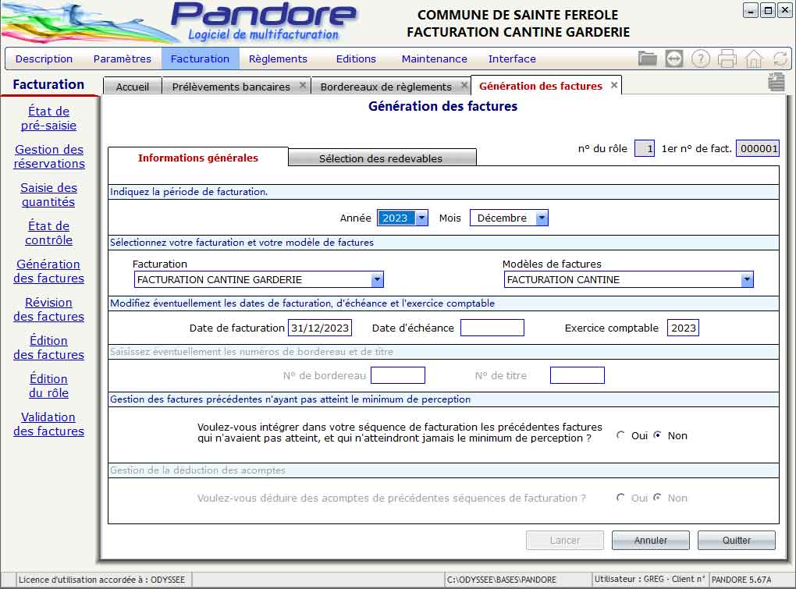Click the Date d'échéance input field
The width and height of the screenshot is (796, 589).
pos(492,328)
